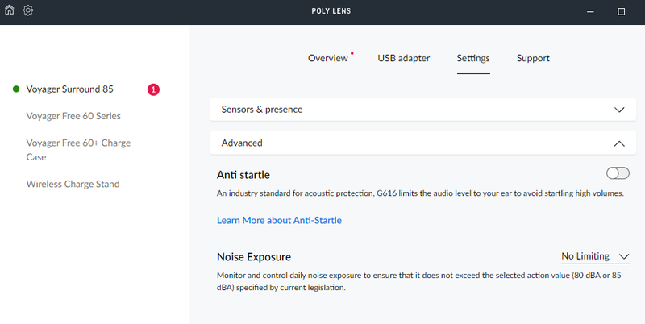The image size is (645, 324).
Task: Collapse the Advanced section chevron
Action: [619, 143]
